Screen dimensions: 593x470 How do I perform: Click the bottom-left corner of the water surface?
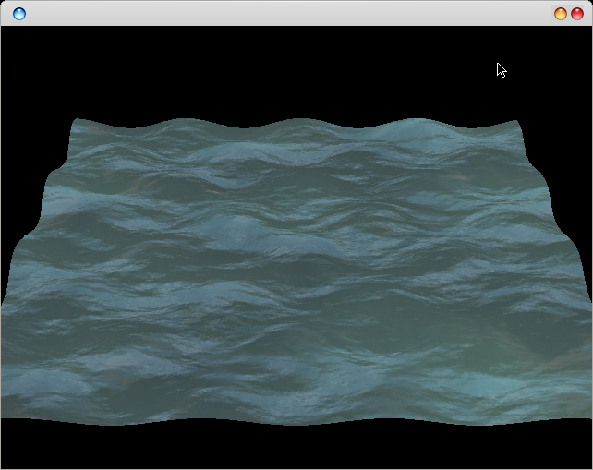coord(5,416)
